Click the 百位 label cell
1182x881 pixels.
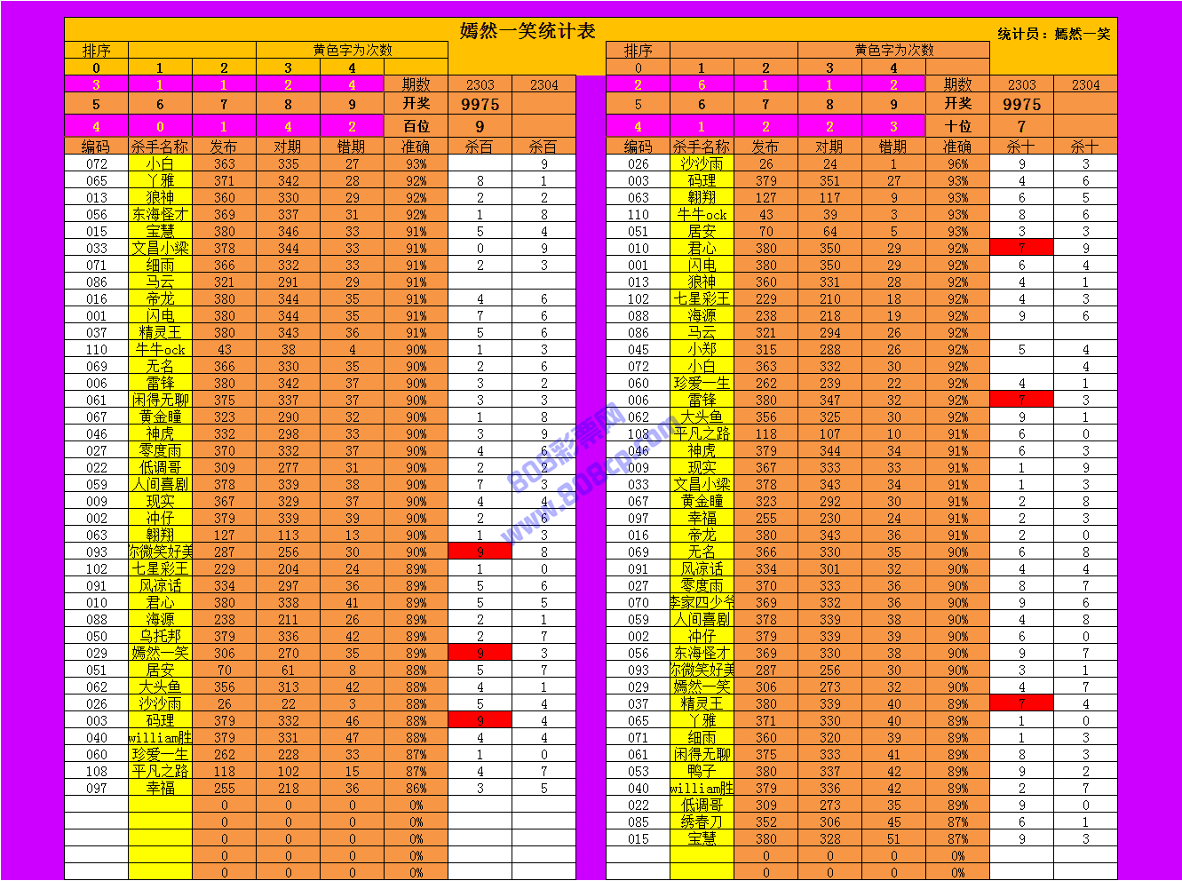pyautogui.click(x=416, y=126)
